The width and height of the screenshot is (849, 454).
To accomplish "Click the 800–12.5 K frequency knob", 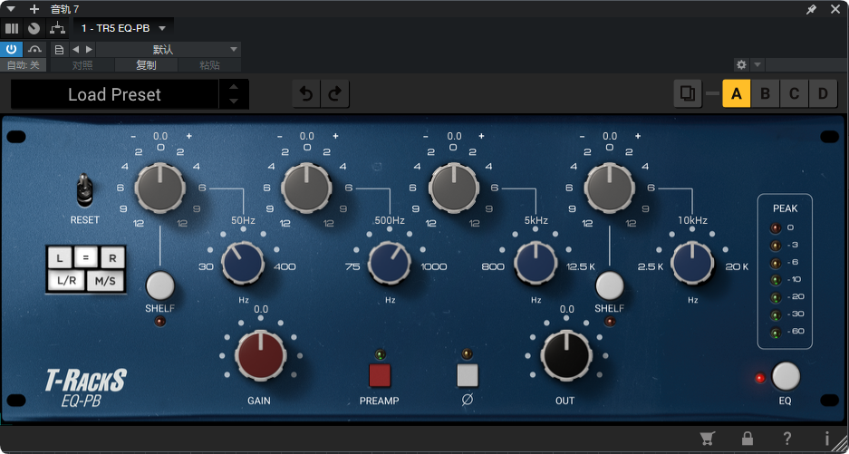I will click(535, 263).
